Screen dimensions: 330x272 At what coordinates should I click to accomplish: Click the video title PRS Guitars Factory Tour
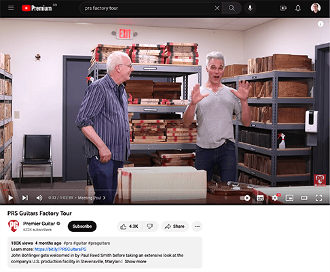[39, 214]
